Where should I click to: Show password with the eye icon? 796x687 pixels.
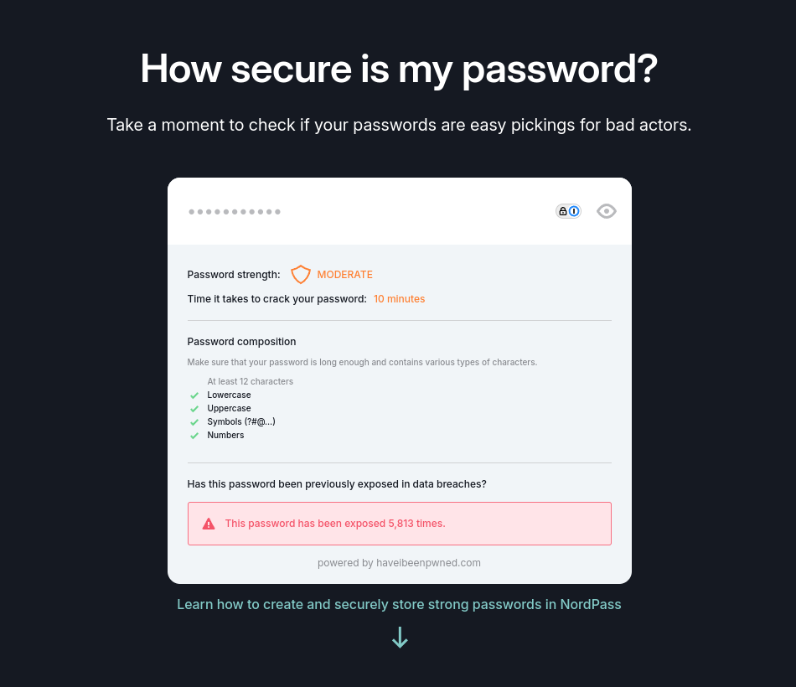pos(606,211)
